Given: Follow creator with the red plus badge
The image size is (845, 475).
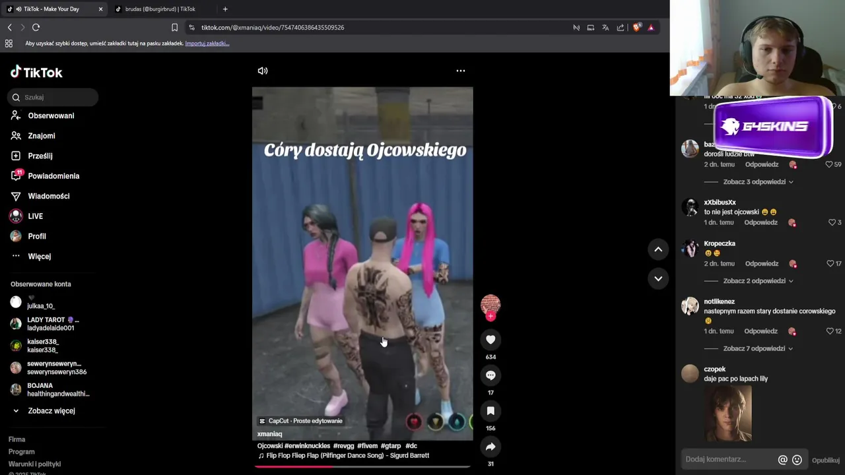Looking at the screenshot, I should tap(490, 317).
